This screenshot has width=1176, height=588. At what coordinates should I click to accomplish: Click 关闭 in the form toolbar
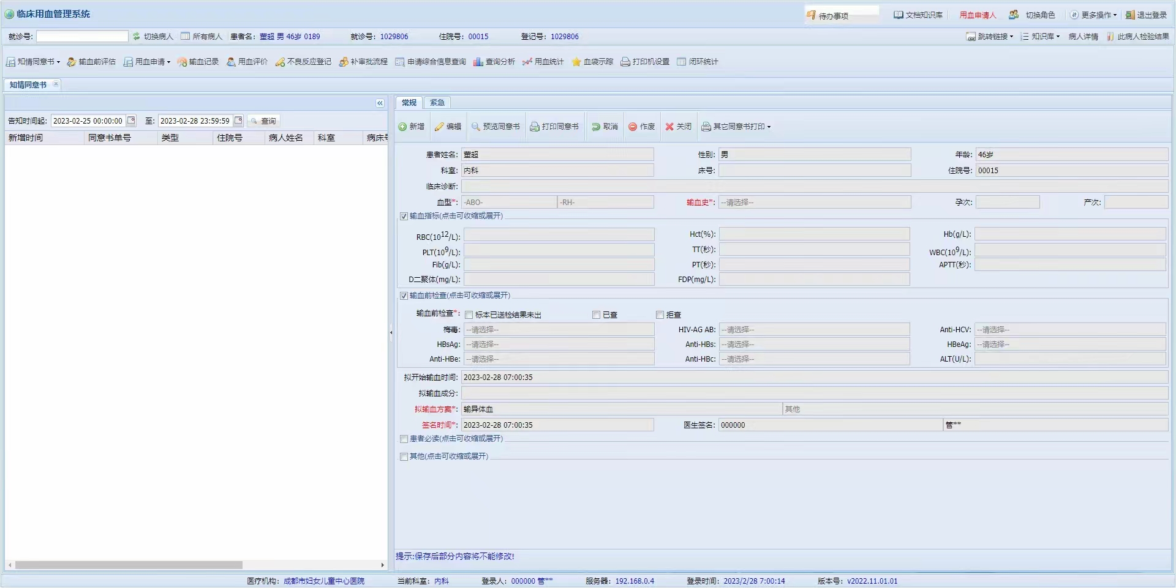tap(678, 127)
